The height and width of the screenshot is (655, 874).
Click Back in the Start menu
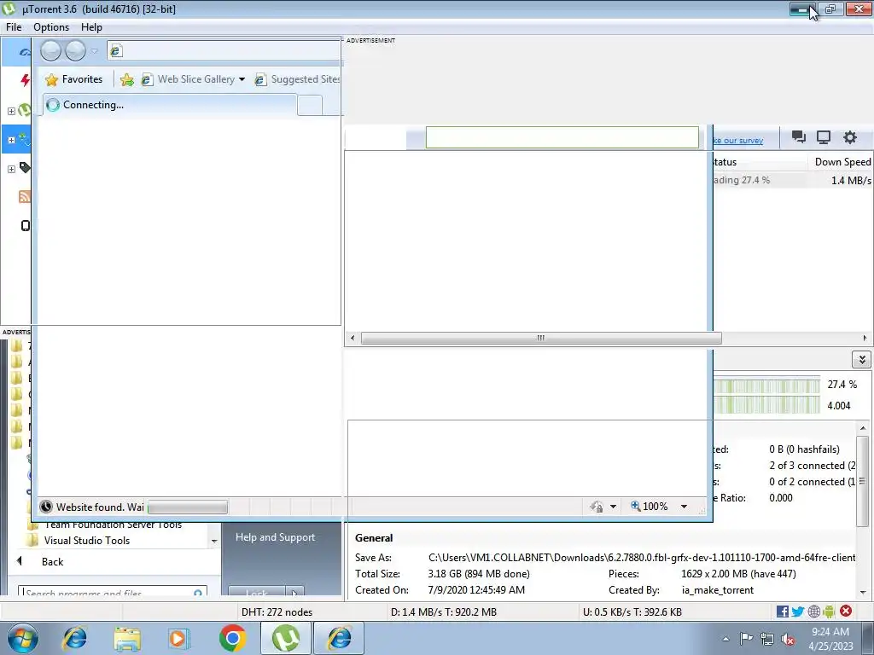pyautogui.click(x=52, y=562)
